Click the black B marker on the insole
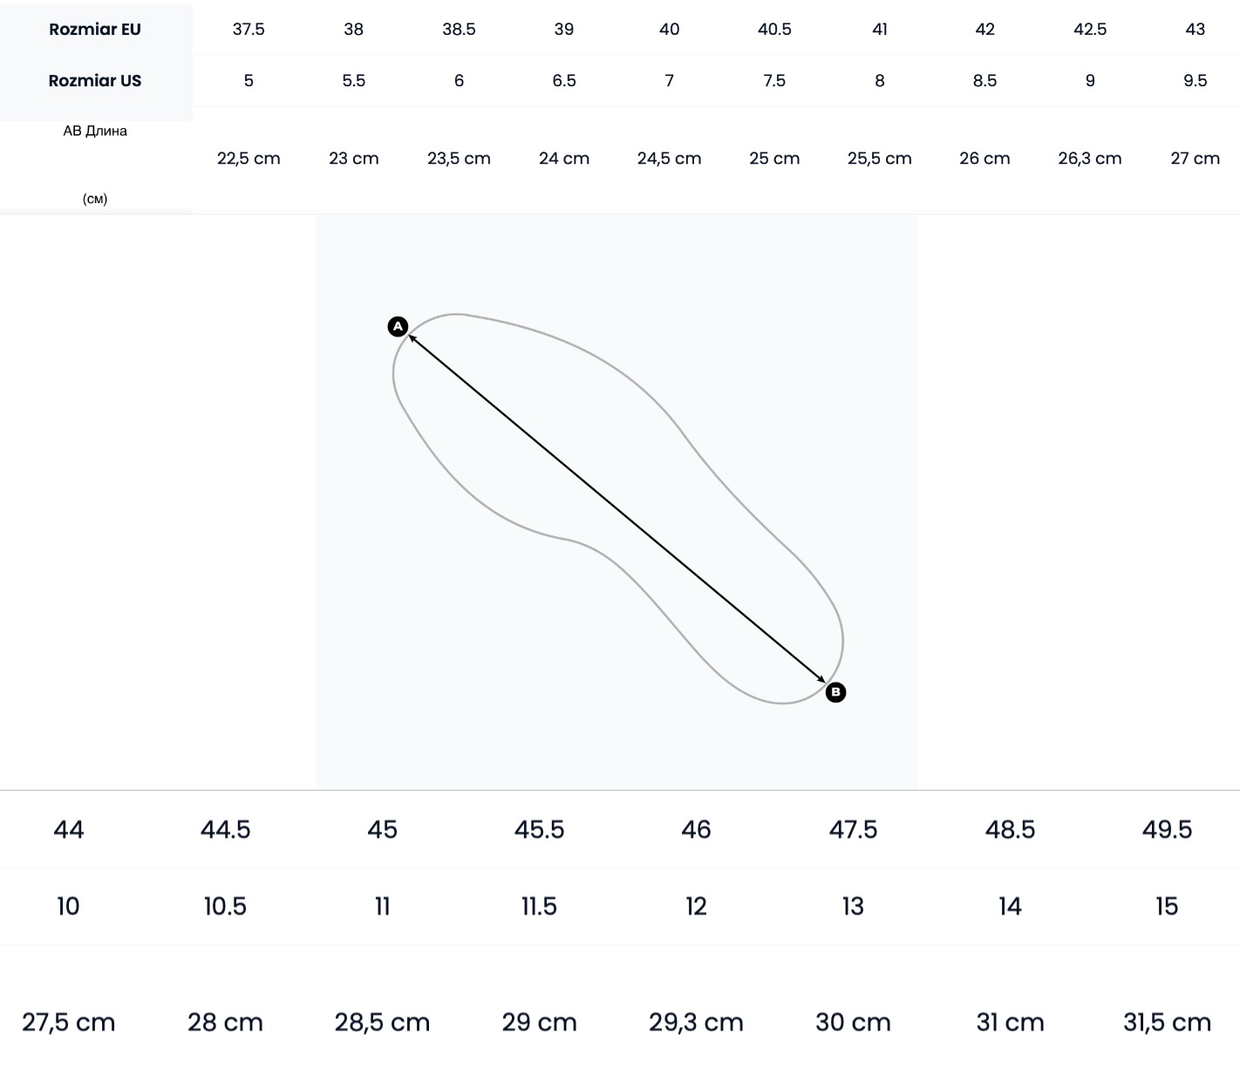 (835, 692)
